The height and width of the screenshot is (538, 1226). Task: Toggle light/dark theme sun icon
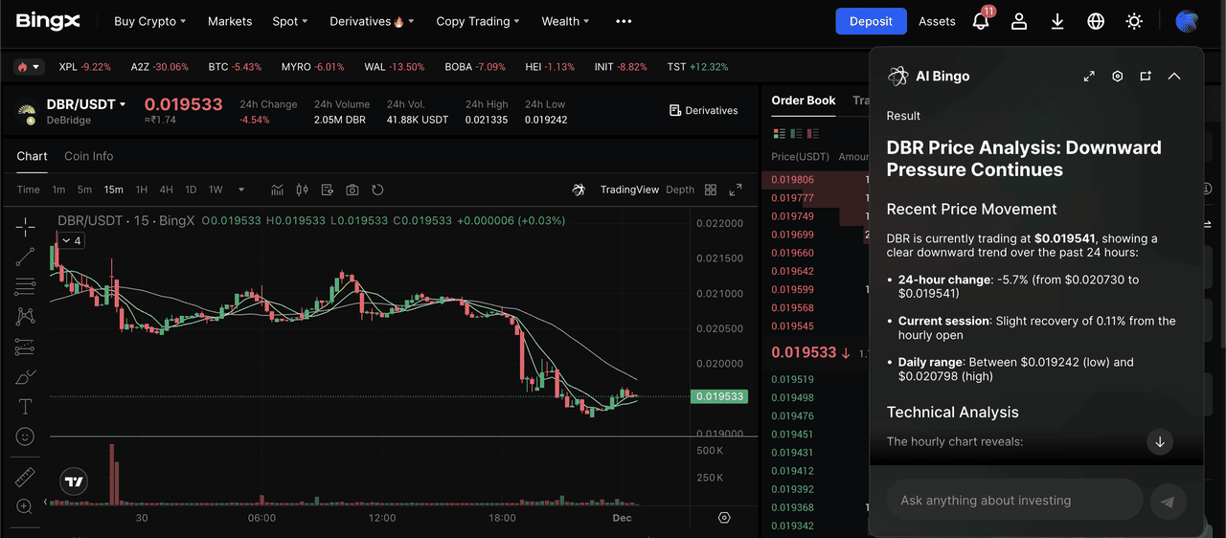1134,21
